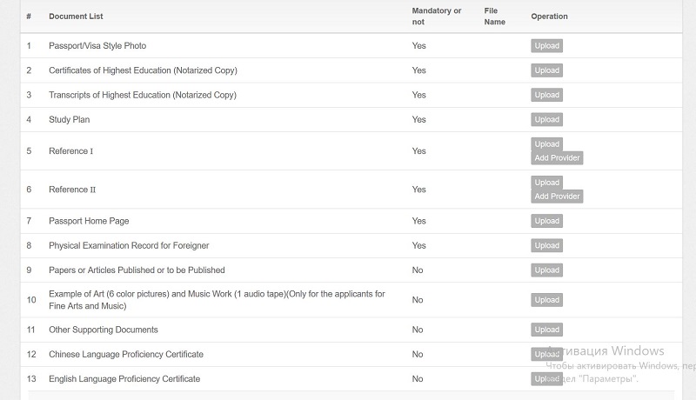Click the 'Study Plan' row text
Viewport: 696px width, 400px height.
(70, 120)
